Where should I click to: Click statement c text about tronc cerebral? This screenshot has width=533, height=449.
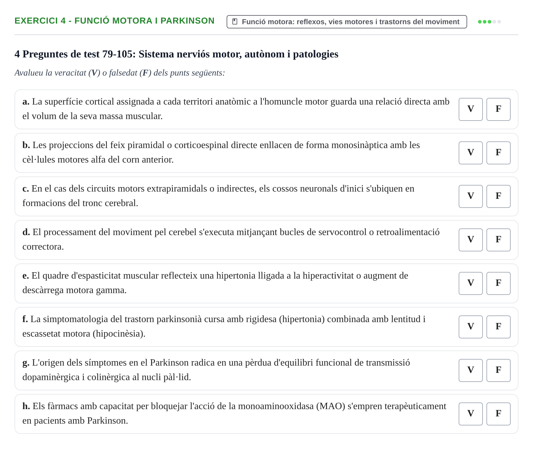[x=218, y=196]
